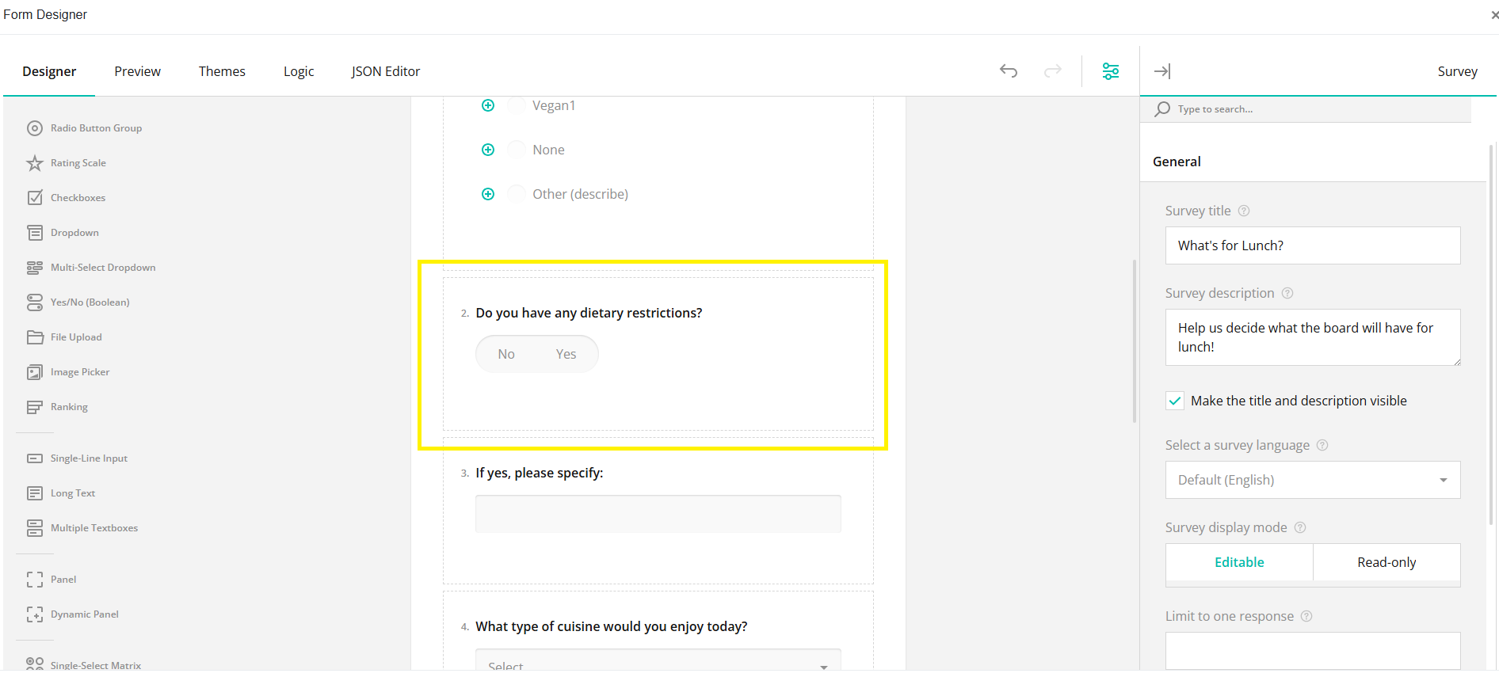Click the Checkboxes toolbox icon

click(x=35, y=198)
